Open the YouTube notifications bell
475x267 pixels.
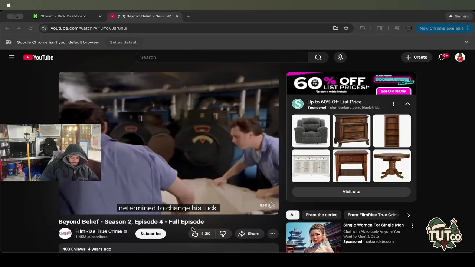tap(442, 57)
